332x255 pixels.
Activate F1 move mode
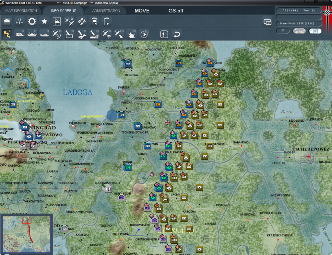tap(7, 34)
